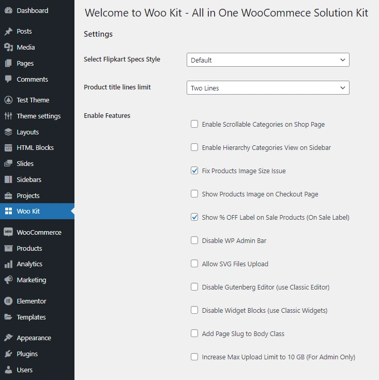Click the Plugins plug icon

pyautogui.click(x=8, y=354)
